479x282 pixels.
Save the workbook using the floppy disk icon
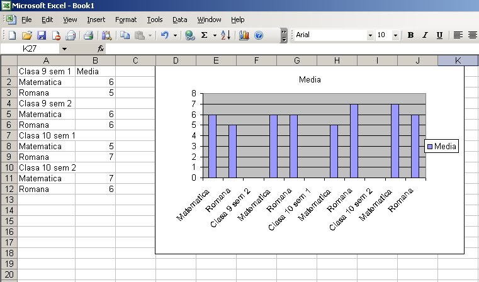point(42,35)
